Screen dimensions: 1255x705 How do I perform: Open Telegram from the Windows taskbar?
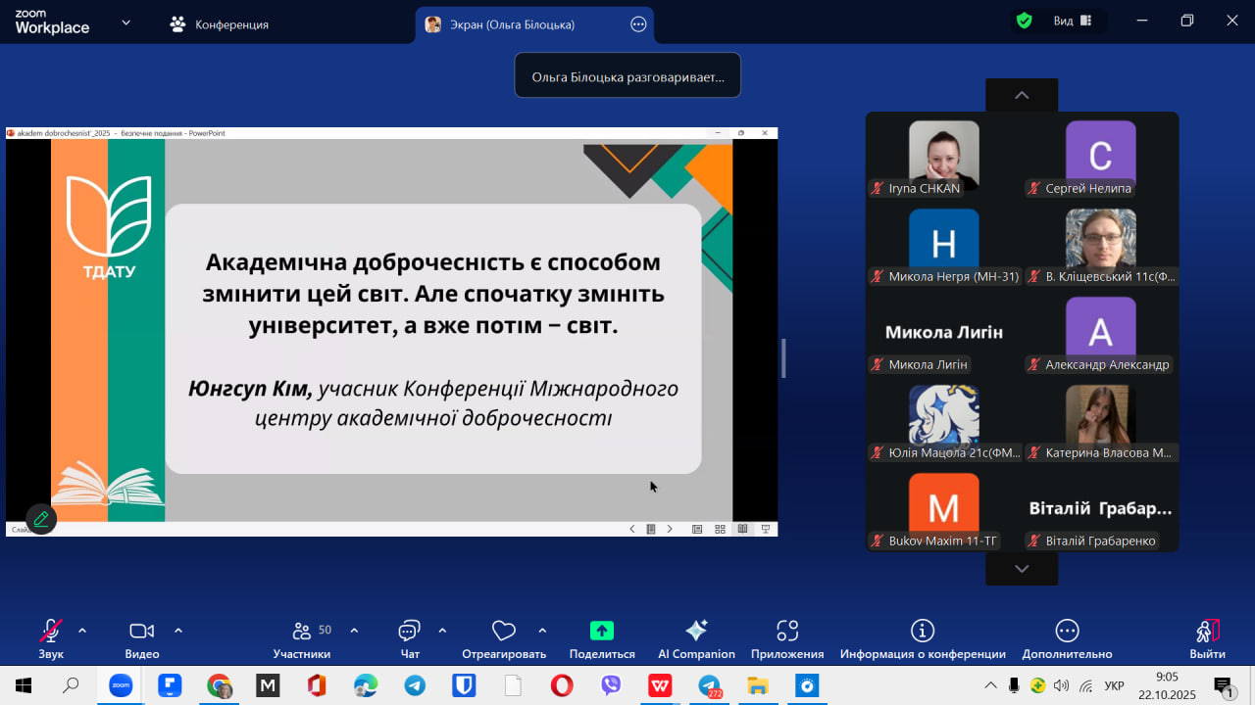pos(415,685)
